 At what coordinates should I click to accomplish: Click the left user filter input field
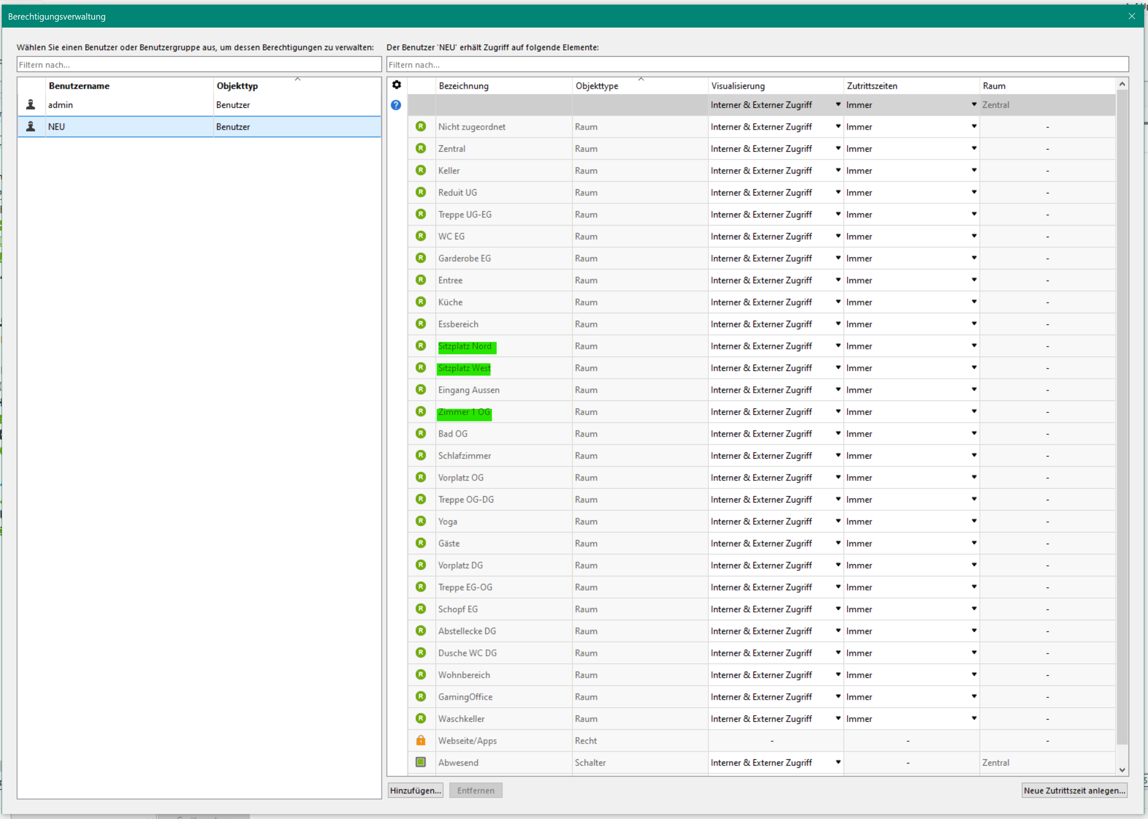(199, 65)
